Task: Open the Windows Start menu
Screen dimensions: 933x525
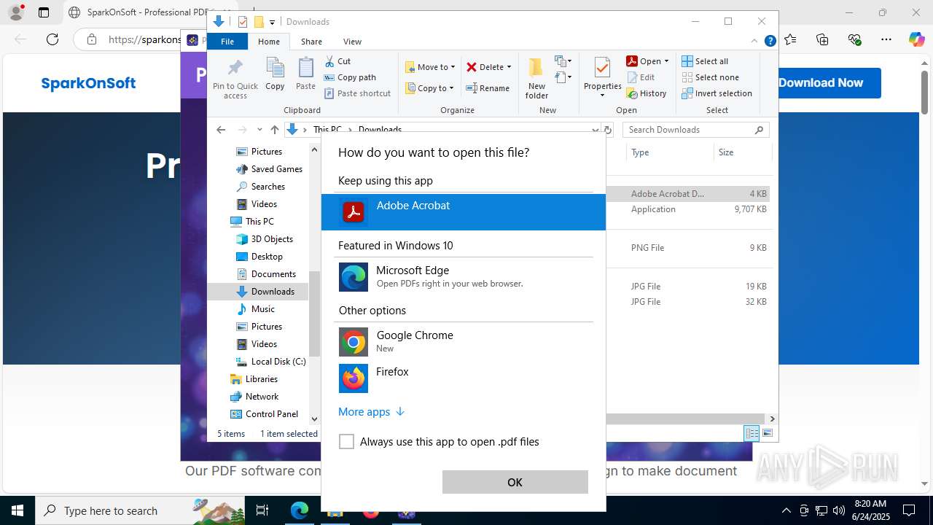Action: click(x=17, y=510)
